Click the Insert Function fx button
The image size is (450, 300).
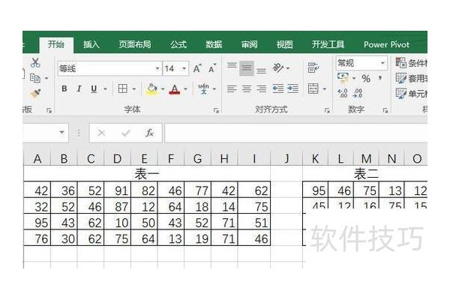pos(149,133)
